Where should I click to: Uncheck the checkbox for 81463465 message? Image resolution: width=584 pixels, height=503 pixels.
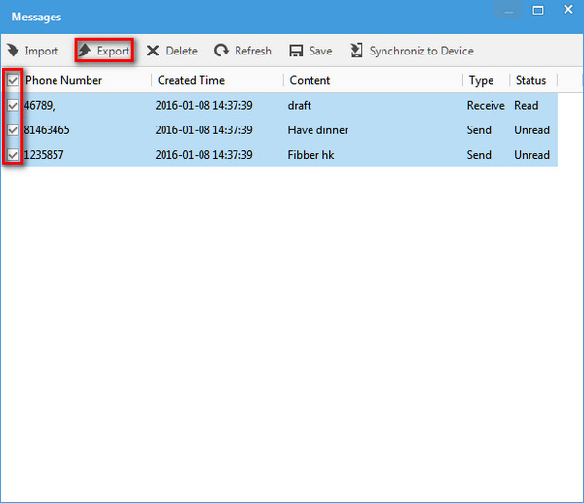tap(13, 129)
